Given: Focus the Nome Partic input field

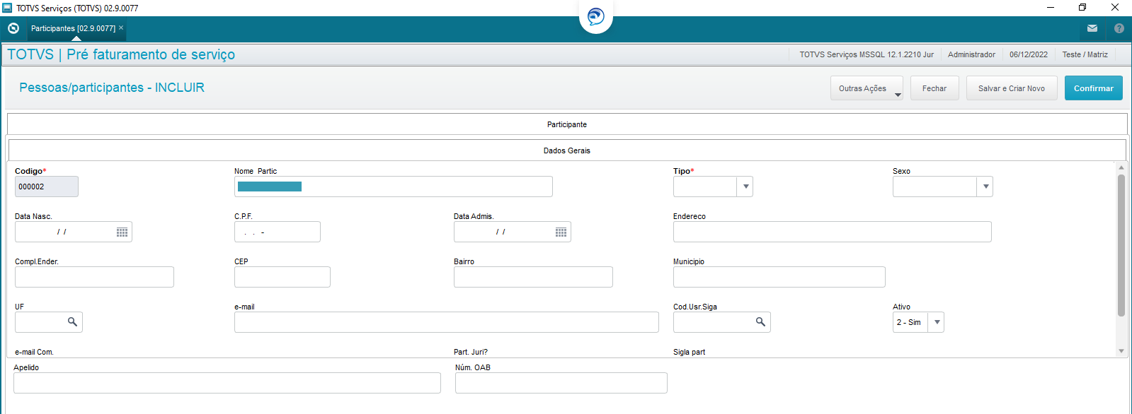Looking at the screenshot, I should click(x=394, y=187).
